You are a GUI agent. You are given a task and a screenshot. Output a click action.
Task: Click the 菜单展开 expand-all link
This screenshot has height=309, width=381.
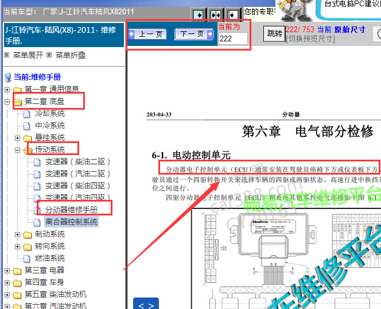(28, 55)
